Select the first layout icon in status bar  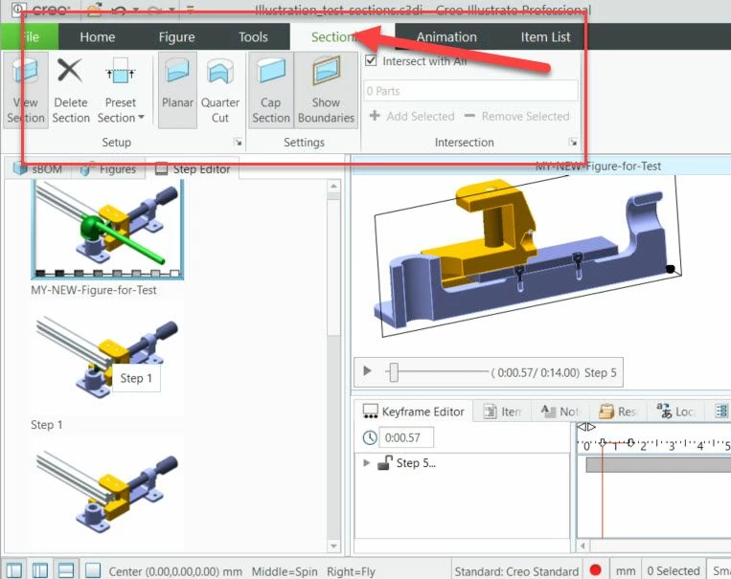click(14, 570)
